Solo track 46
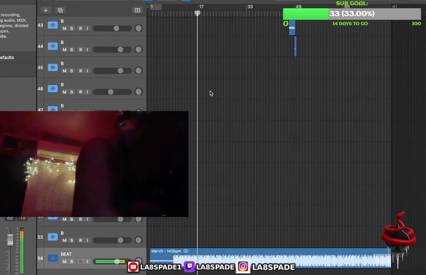The width and height of the screenshot is (426, 275). click(x=72, y=92)
